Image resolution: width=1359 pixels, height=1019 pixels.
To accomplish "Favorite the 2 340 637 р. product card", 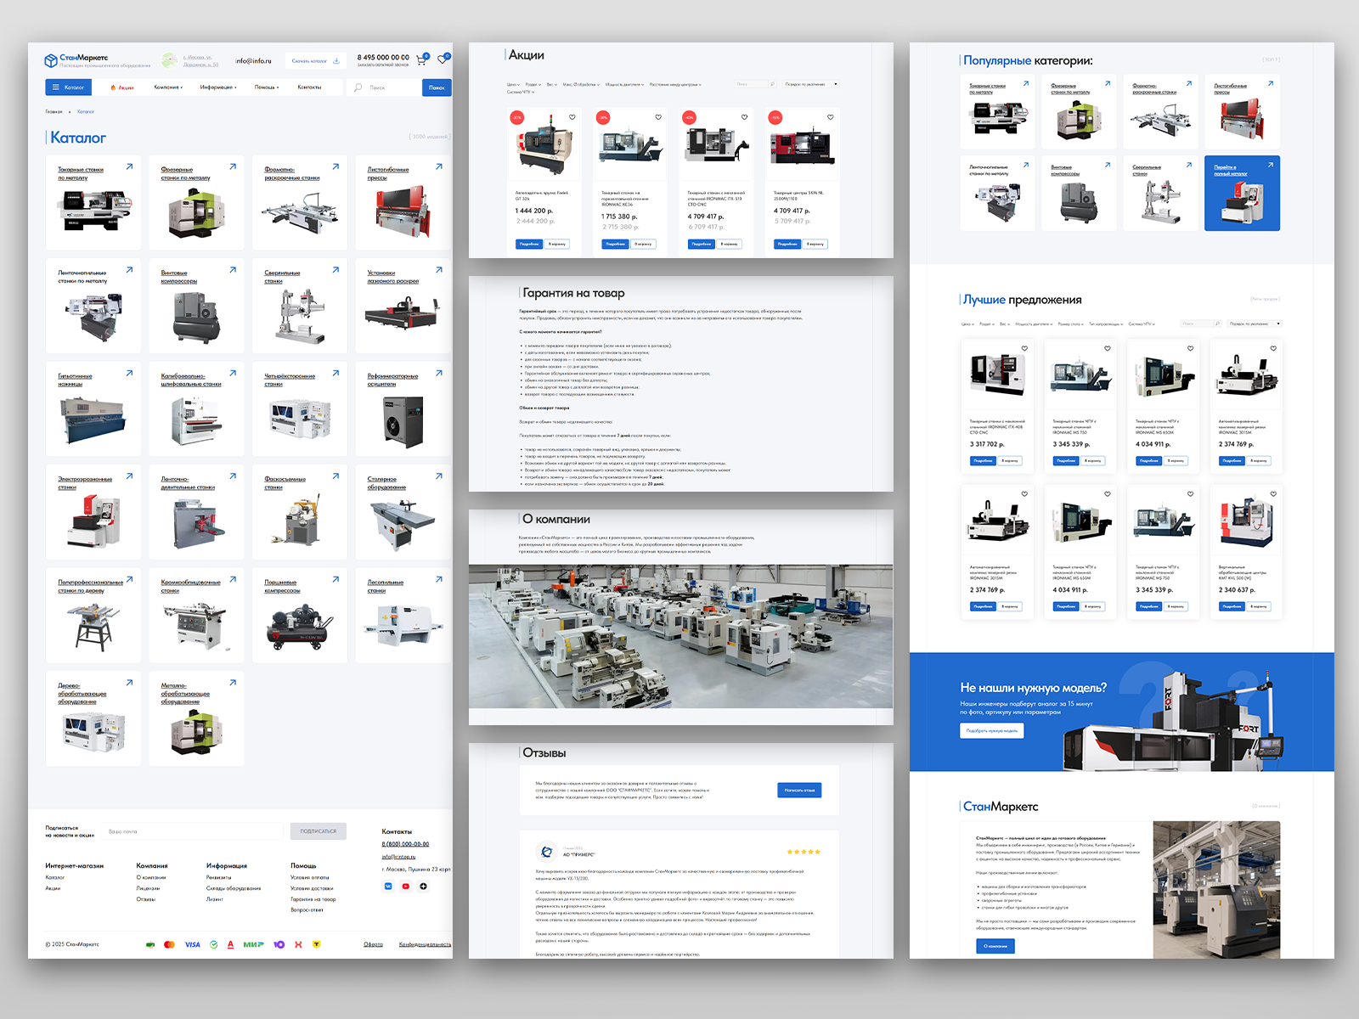I will click(x=1273, y=493).
